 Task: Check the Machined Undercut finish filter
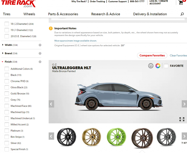click(x=7, y=118)
